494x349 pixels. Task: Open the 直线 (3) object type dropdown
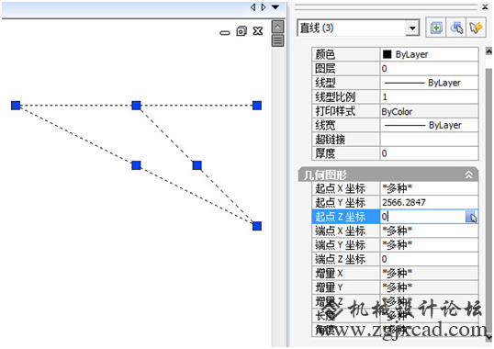[411, 28]
